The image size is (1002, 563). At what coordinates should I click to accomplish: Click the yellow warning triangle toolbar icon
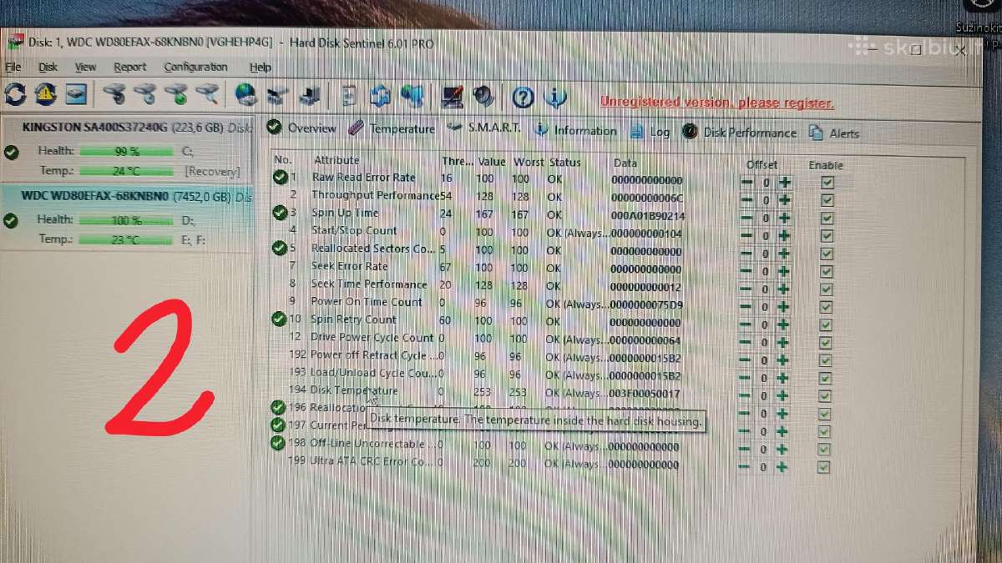tap(46, 94)
